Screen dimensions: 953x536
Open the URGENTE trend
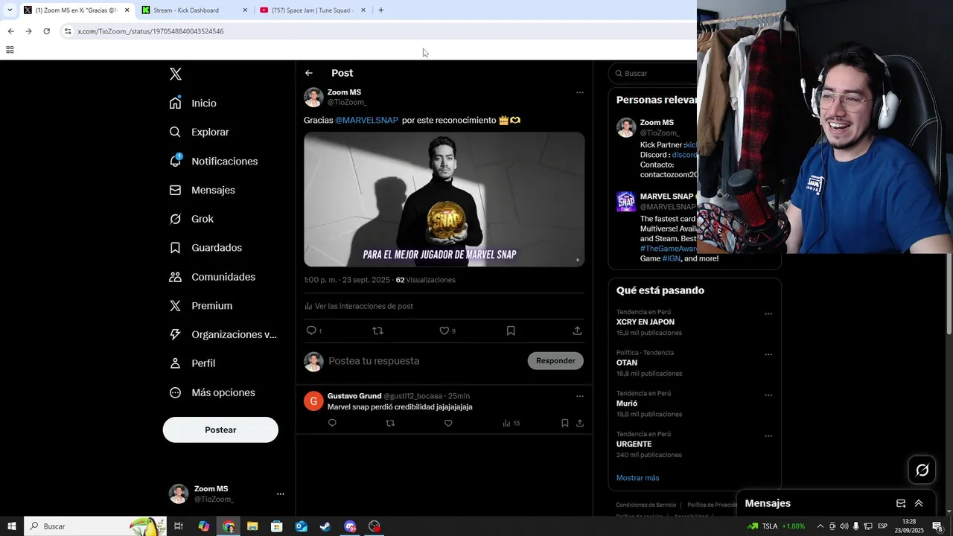pyautogui.click(x=634, y=444)
